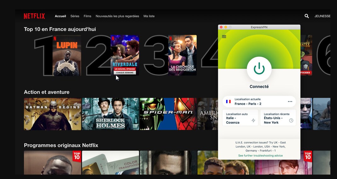Open Ma liste in Netflix
Image resolution: width=337 pixels, height=179 pixels.
[149, 16]
